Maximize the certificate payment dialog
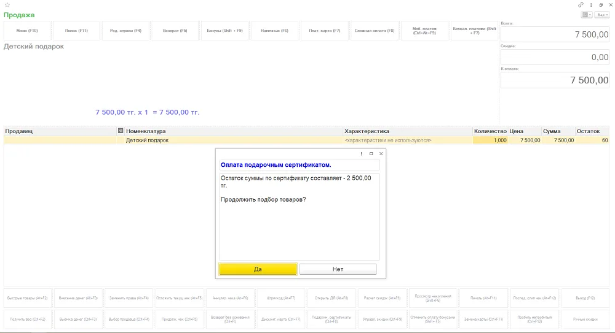This screenshot has height=333, width=615. (x=371, y=154)
